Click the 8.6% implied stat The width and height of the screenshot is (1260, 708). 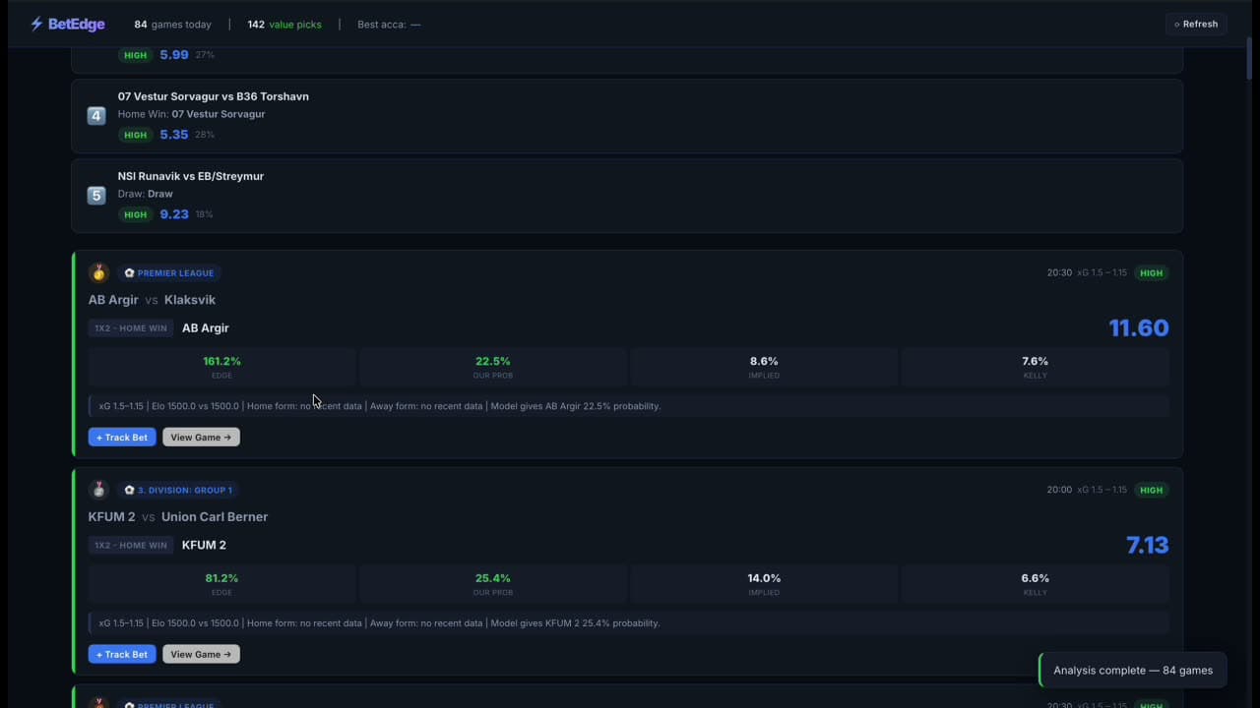click(764, 366)
